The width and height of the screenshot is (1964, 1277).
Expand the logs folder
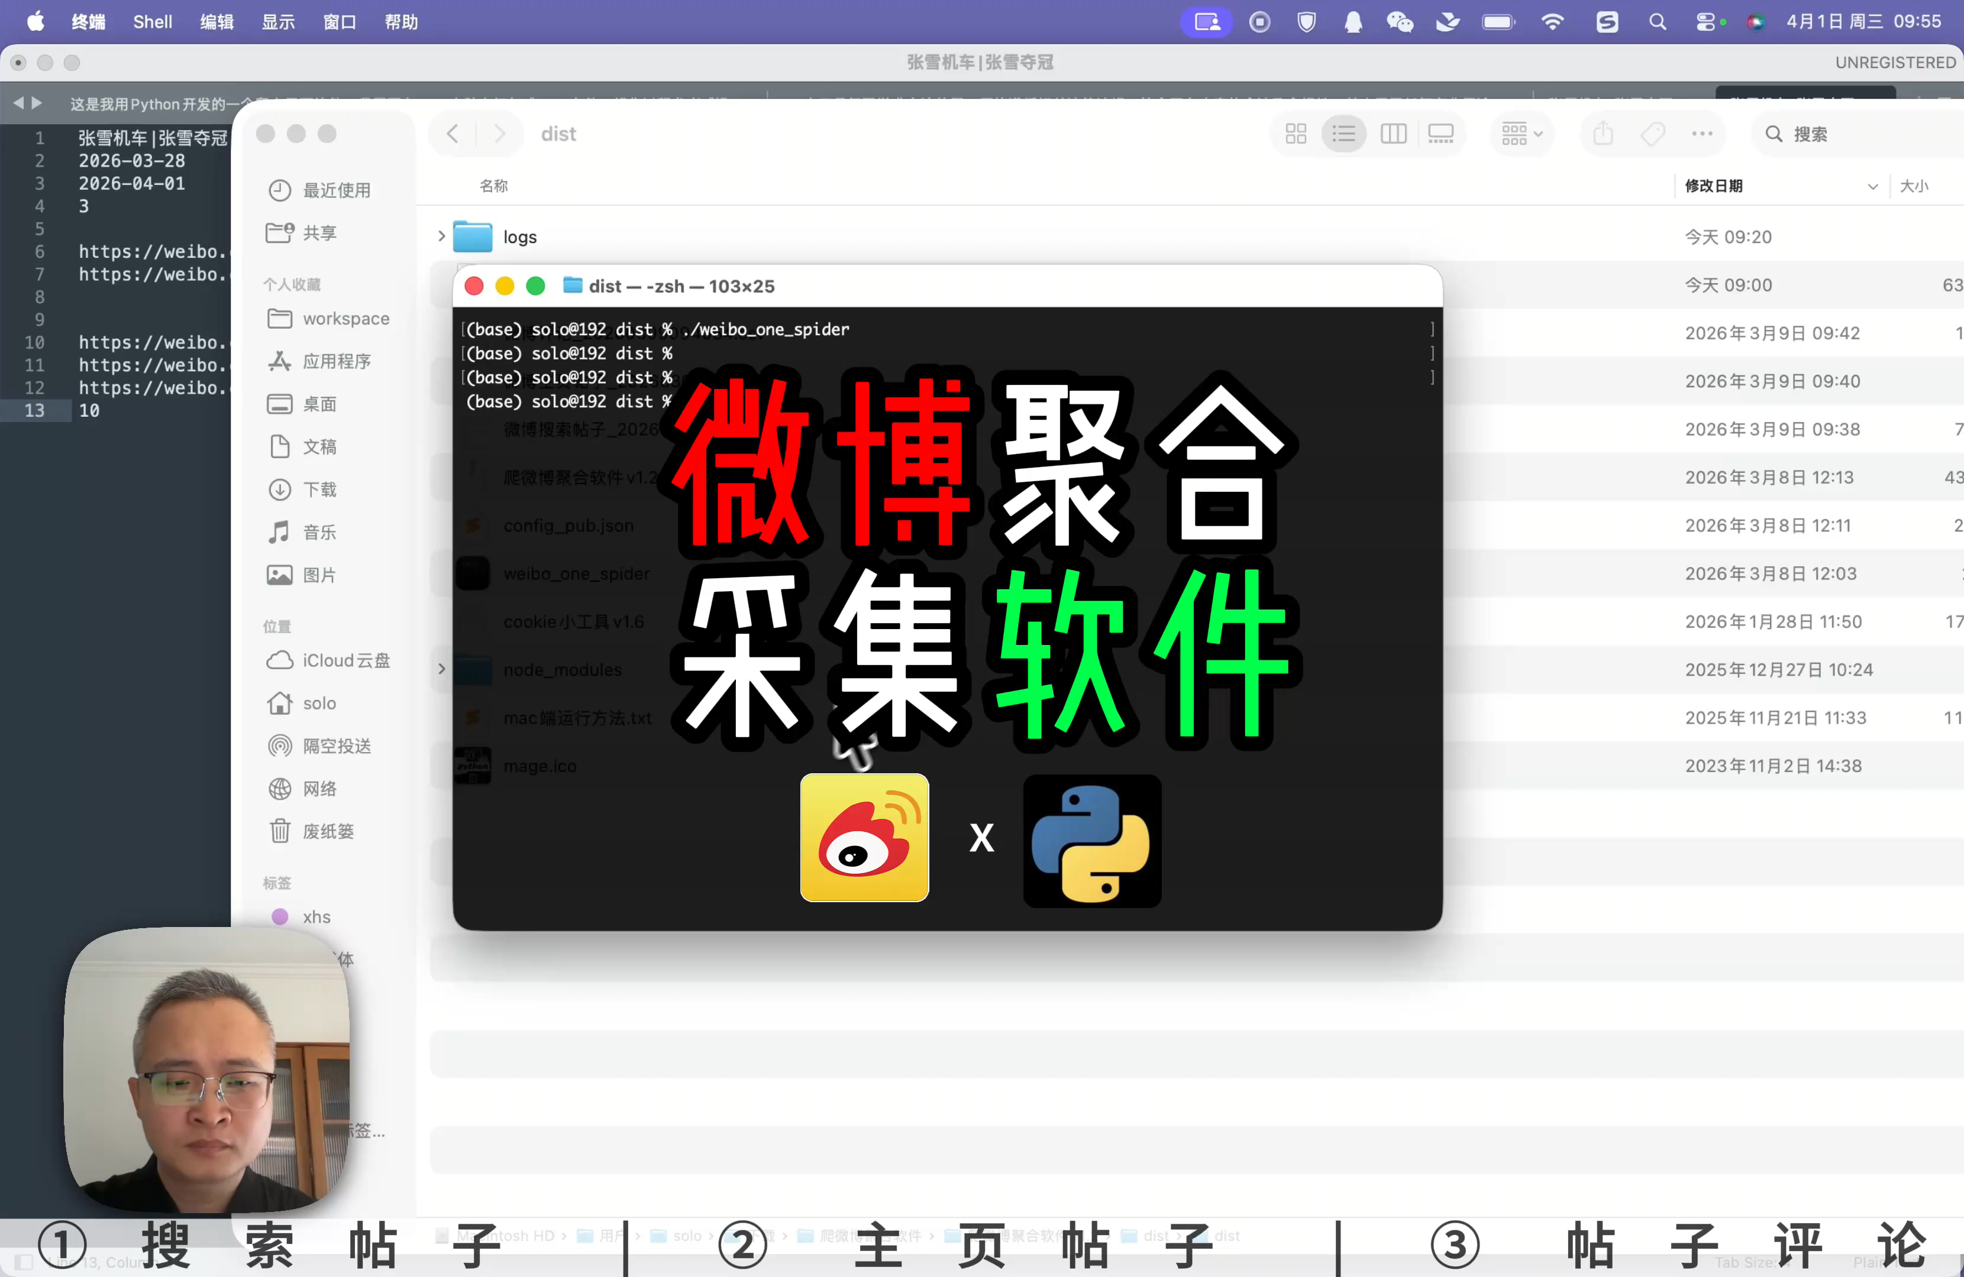[441, 236]
